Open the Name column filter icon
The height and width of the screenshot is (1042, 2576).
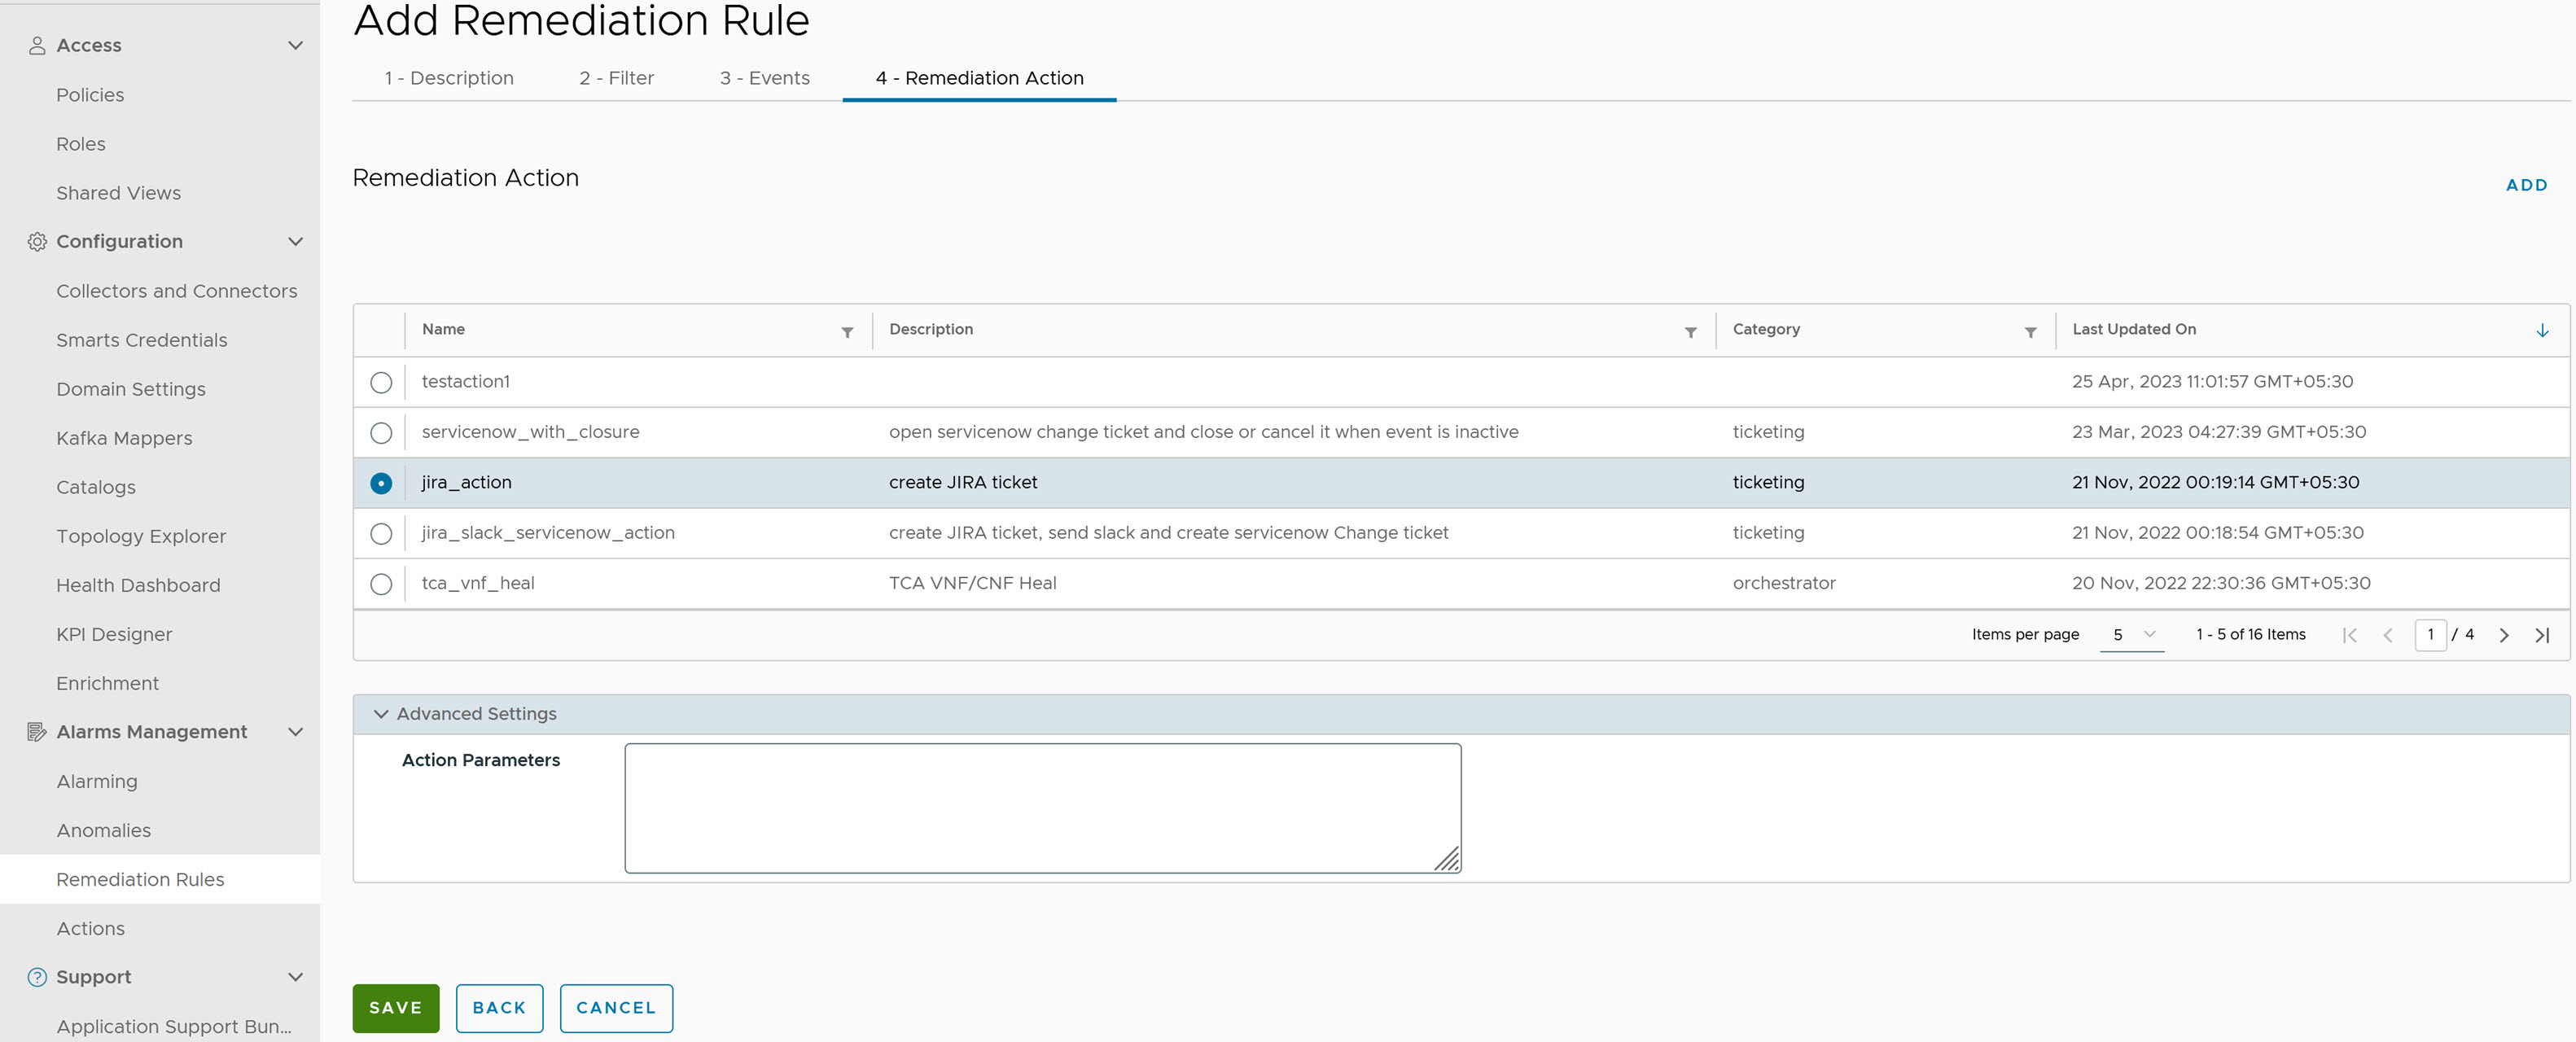point(847,332)
